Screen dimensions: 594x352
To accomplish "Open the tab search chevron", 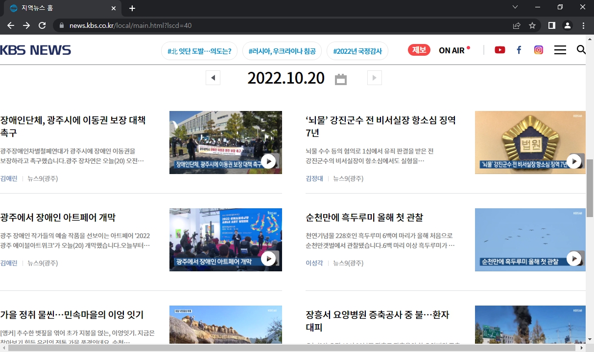I will click(515, 7).
